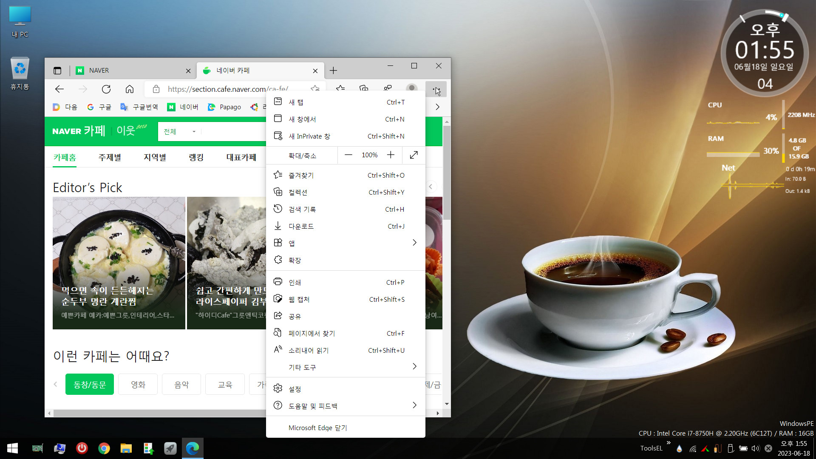Choose 페이지에서 찾기 menu item
This screenshot has width=816, height=459.
click(x=346, y=333)
